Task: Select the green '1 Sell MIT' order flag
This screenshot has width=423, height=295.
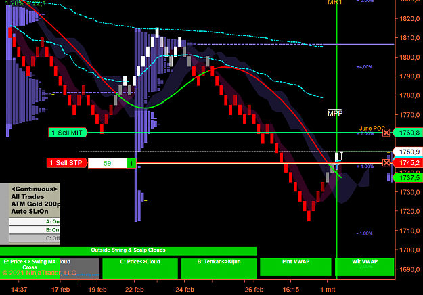Action: pyautogui.click(x=68, y=133)
